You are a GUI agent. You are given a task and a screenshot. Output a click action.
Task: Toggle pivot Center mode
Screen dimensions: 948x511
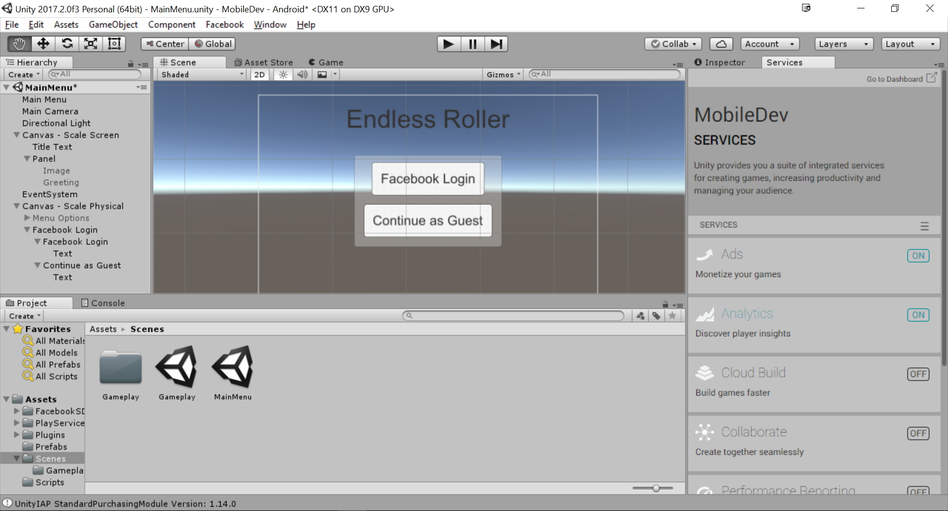click(x=165, y=44)
